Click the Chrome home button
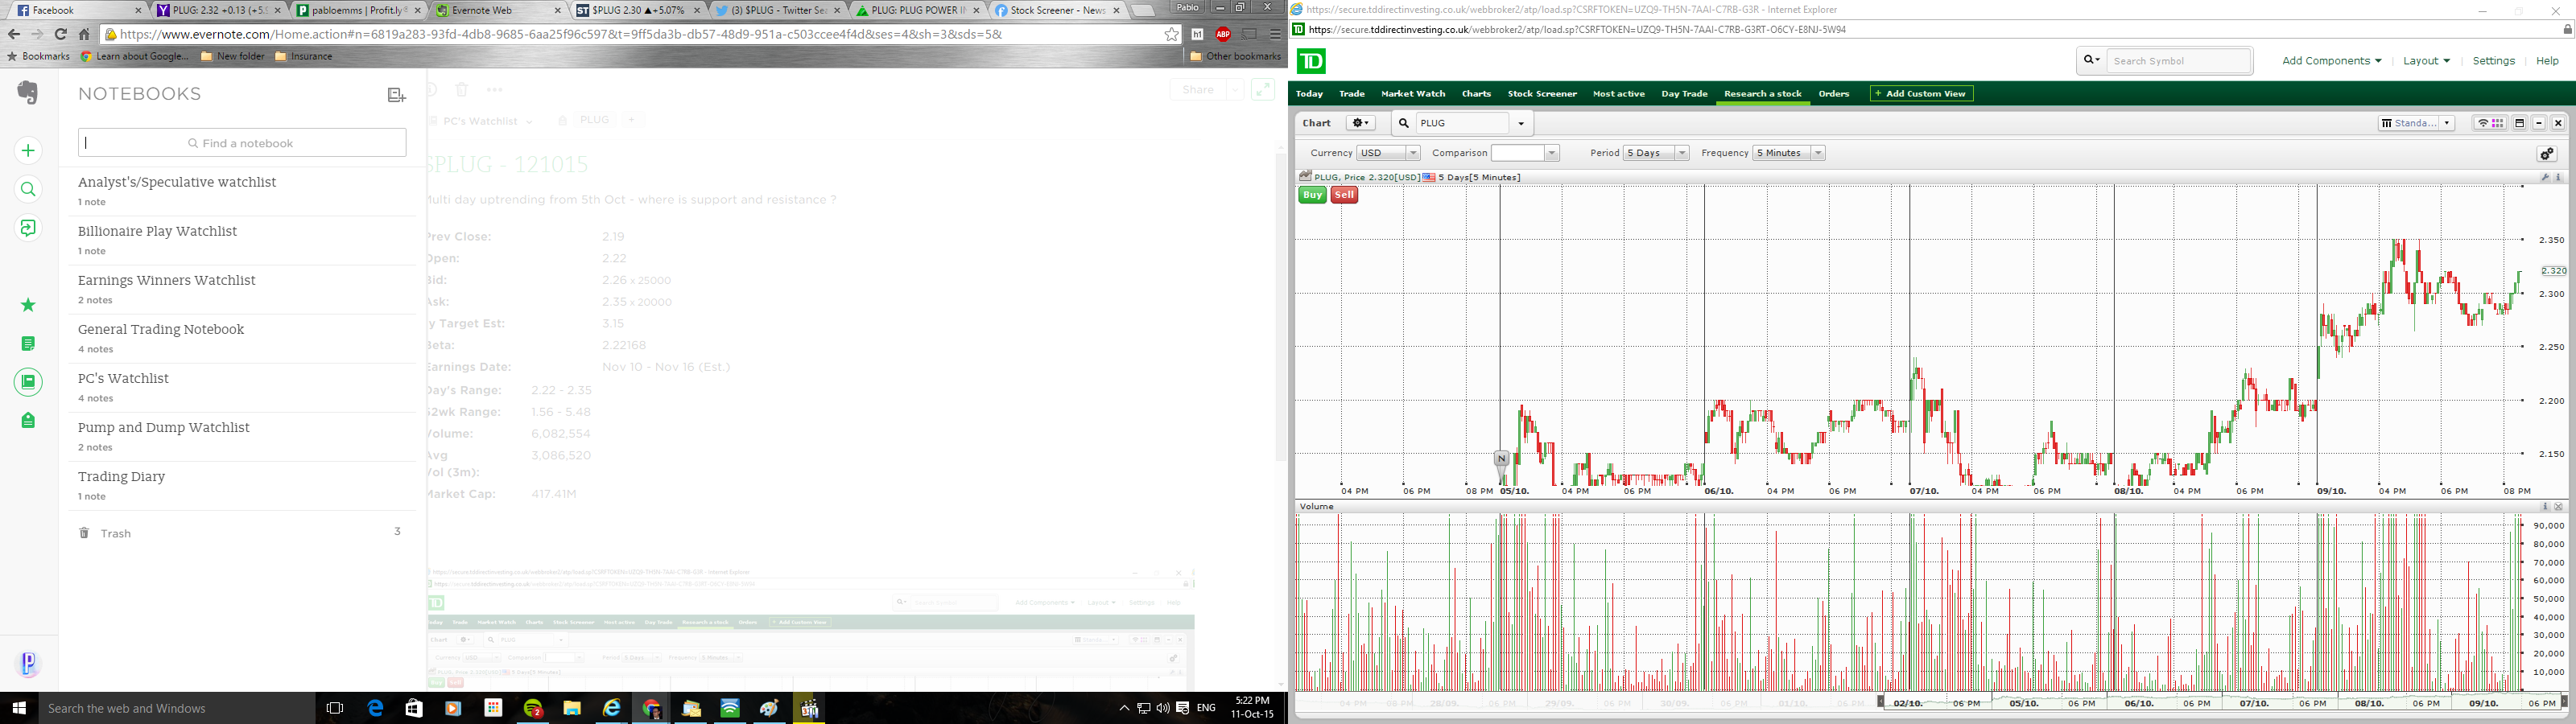 coord(84,35)
